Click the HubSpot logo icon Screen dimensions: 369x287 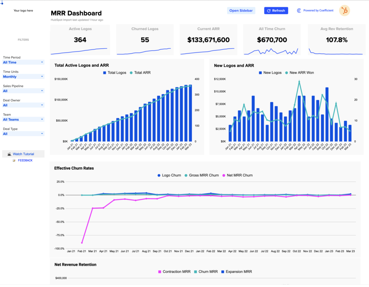click(344, 10)
